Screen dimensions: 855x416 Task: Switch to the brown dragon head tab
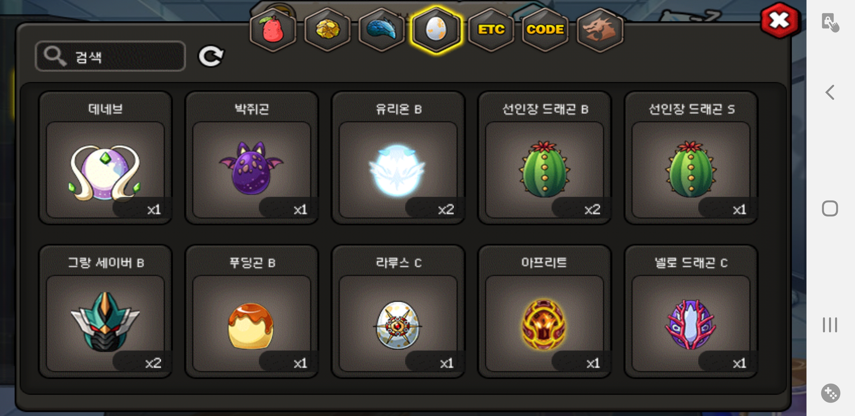coord(600,30)
